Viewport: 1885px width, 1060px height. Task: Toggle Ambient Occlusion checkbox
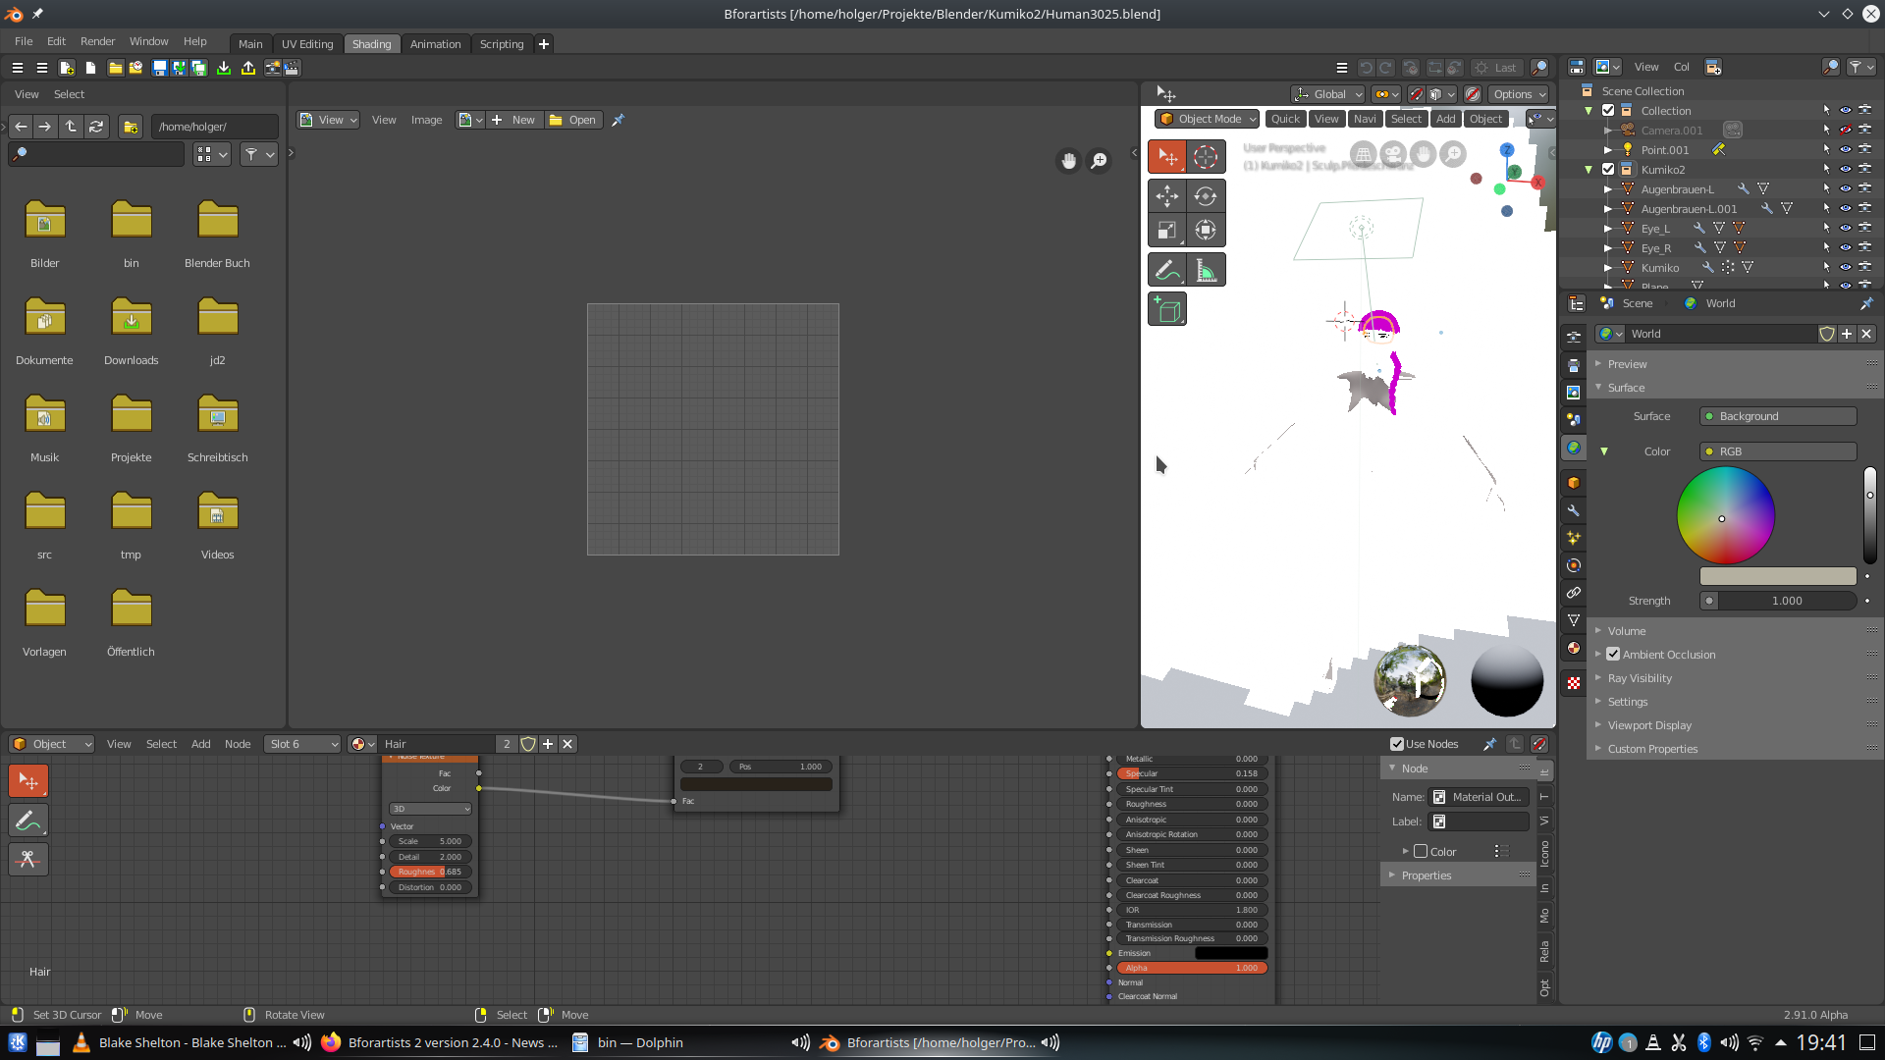1613,655
